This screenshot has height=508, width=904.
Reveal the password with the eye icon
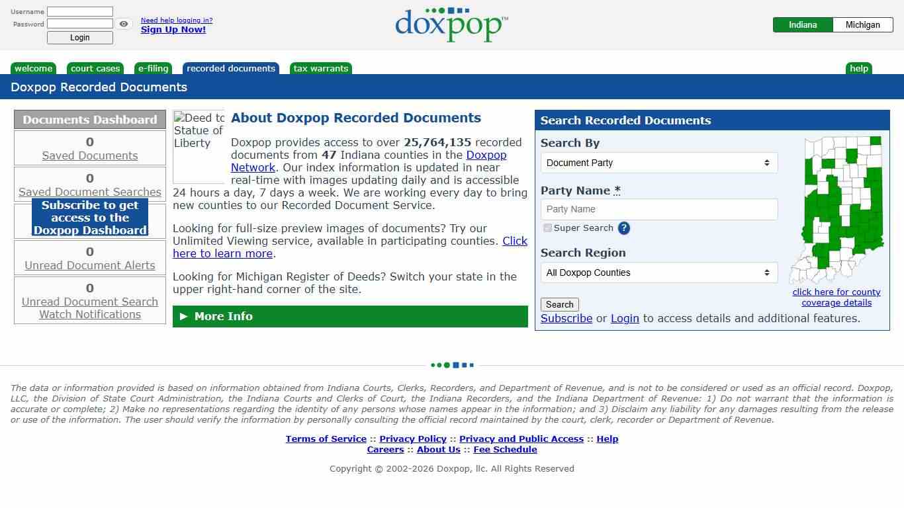tap(124, 24)
